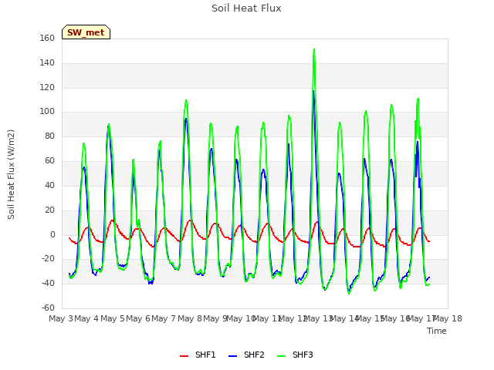
Task: Toggle the SHF3 legend entry
Action: click(295, 355)
